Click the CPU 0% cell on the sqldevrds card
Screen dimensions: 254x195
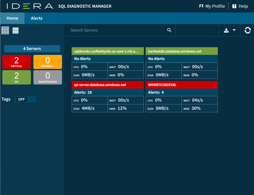click(90, 67)
